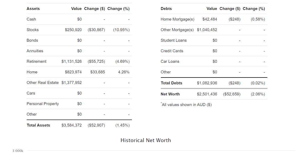This screenshot has width=305, height=160.
Task: Click the Student Loans row label
Action: (174, 40)
